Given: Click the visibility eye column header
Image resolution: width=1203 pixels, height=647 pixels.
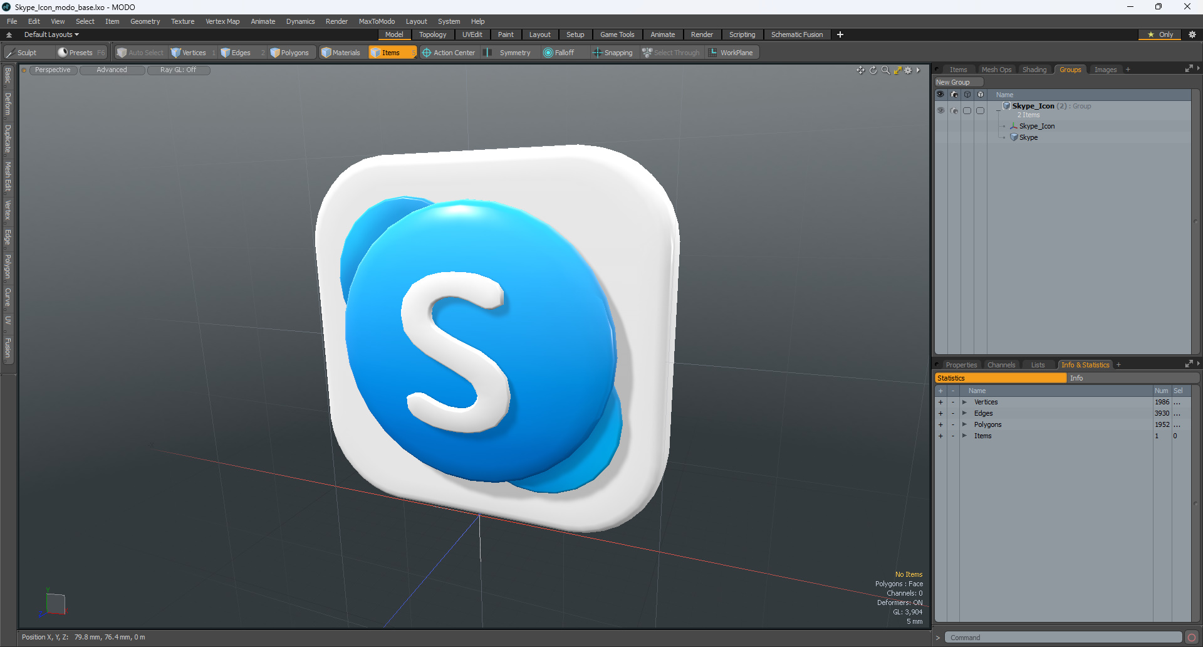Looking at the screenshot, I should point(940,95).
